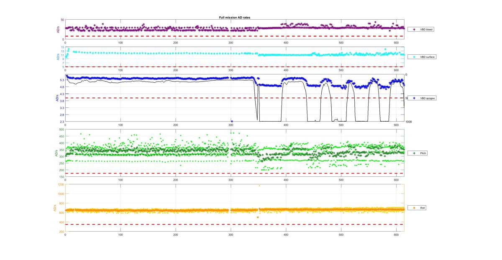Image resolution: width=502 pixels, height=260 pixels.
Task: Select the 'Roll' legend label
Action: [423, 208]
